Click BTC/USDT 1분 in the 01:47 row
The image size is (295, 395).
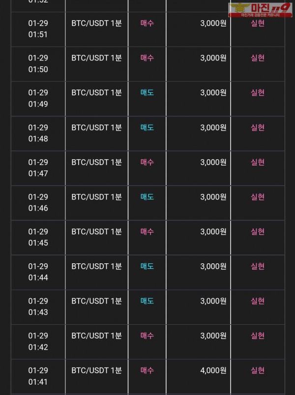[x=96, y=162]
